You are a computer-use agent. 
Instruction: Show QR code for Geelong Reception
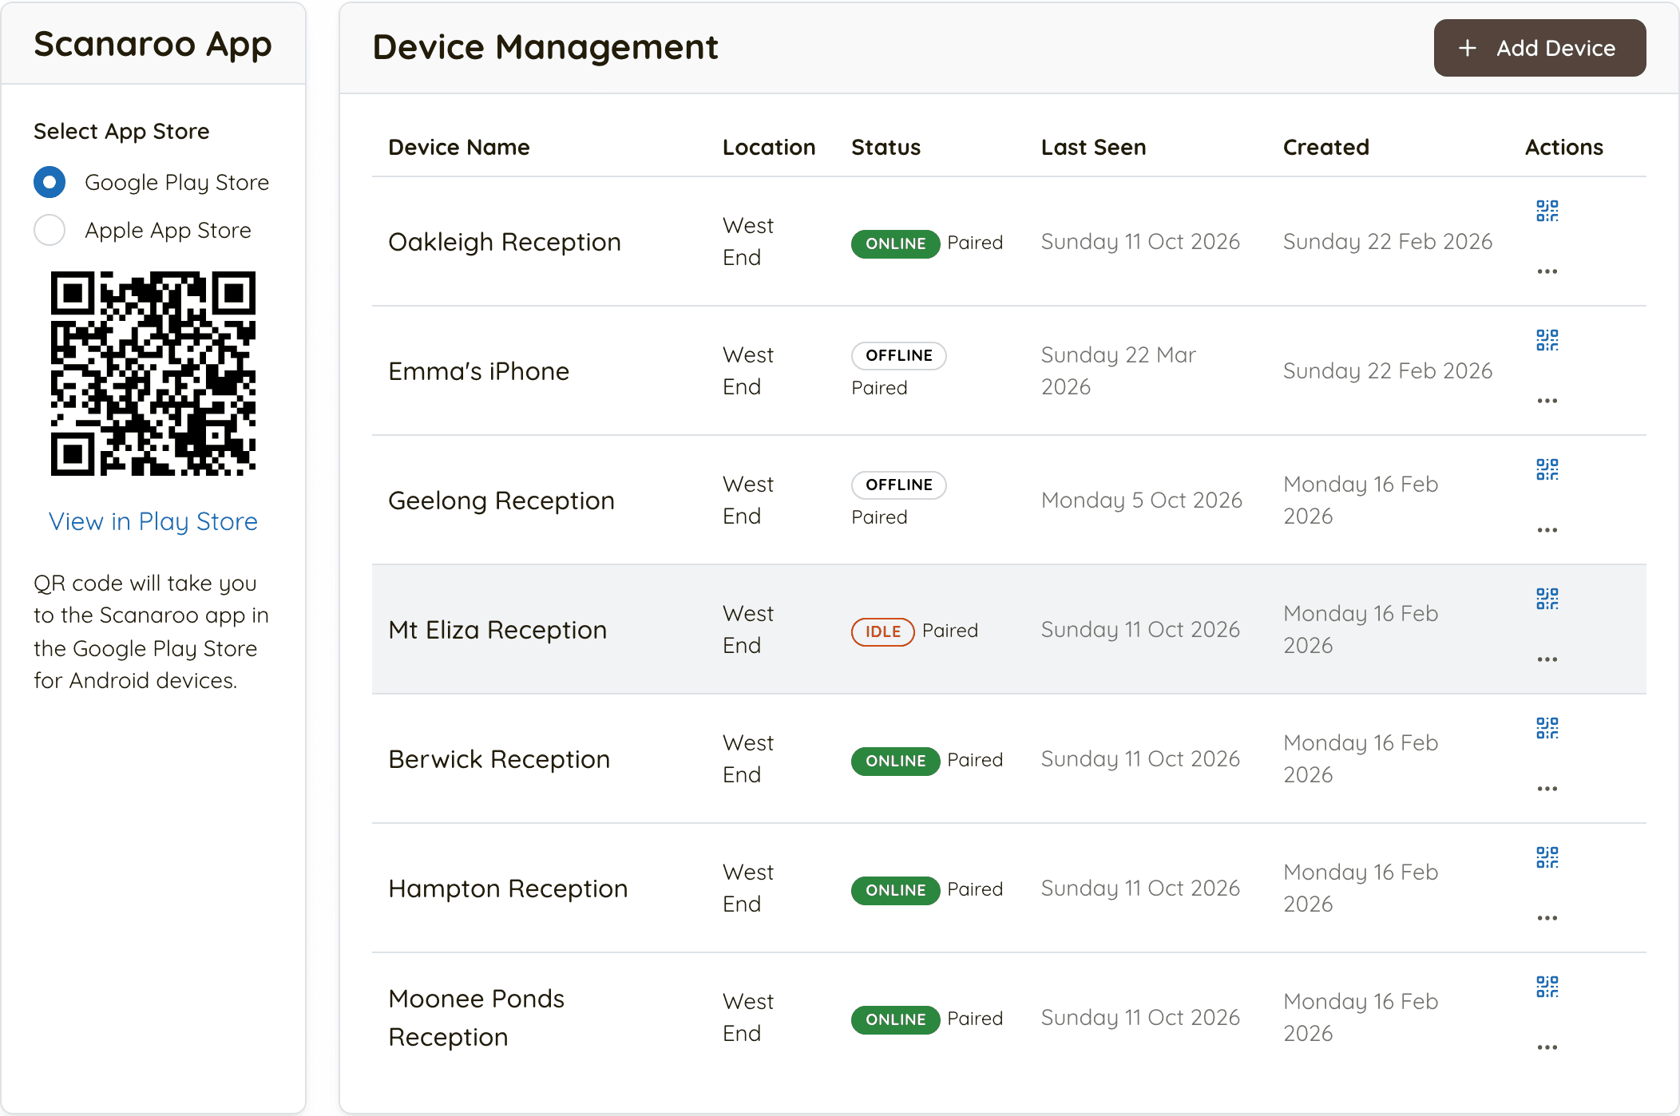(x=1547, y=469)
